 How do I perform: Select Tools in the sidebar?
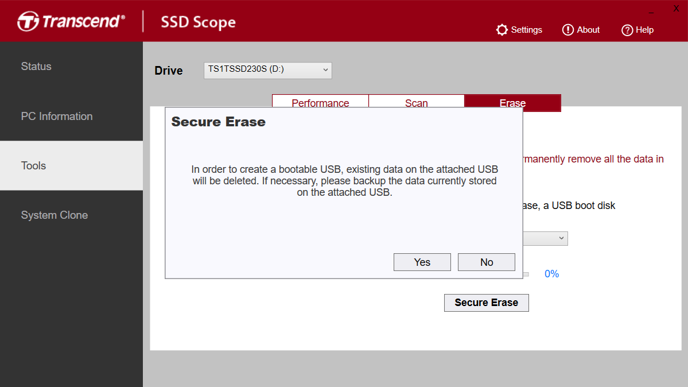pyautogui.click(x=72, y=165)
